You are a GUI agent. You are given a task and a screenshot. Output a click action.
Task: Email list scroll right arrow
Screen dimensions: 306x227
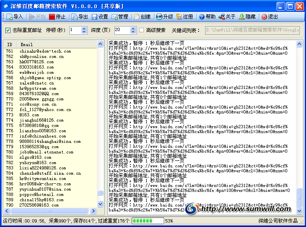point(93,211)
